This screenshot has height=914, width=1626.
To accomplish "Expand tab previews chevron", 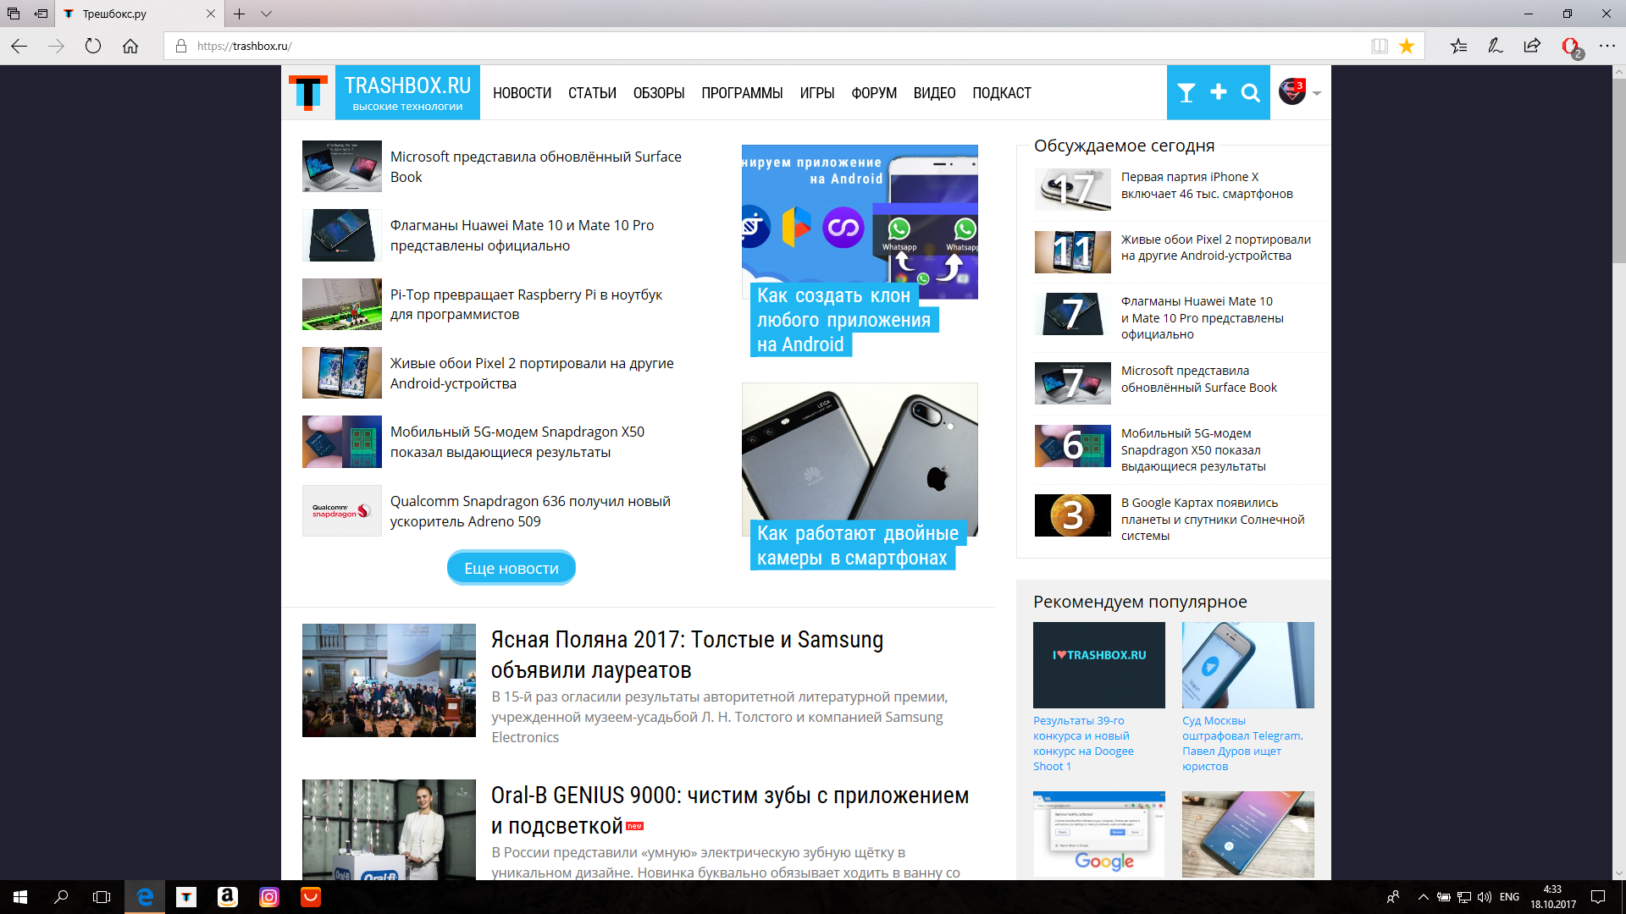I will pos(266,14).
